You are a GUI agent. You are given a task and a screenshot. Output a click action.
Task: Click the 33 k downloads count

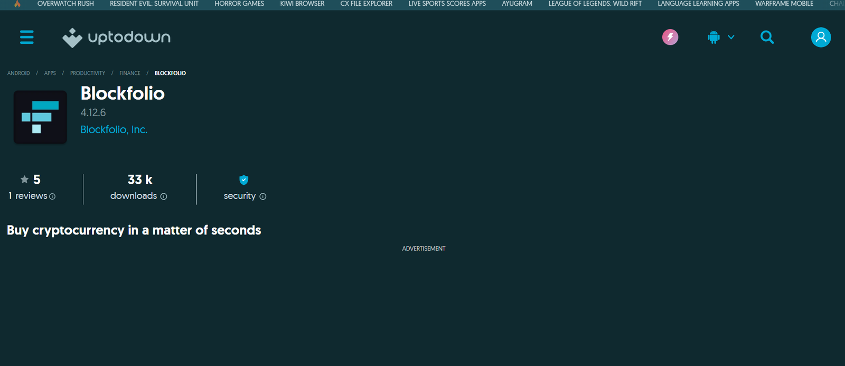[x=140, y=180]
